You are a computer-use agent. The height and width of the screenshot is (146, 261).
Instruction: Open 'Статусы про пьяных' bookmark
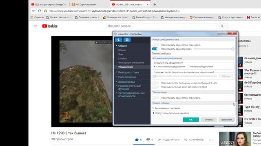pyautogui.click(x=231, y=17)
